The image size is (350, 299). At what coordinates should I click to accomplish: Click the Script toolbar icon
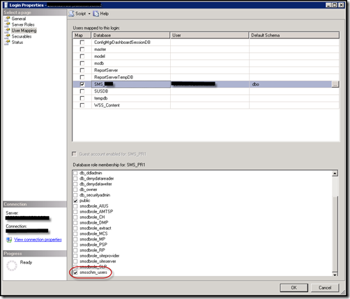click(x=71, y=14)
